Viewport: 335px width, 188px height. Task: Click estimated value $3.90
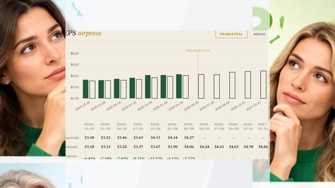173,147
